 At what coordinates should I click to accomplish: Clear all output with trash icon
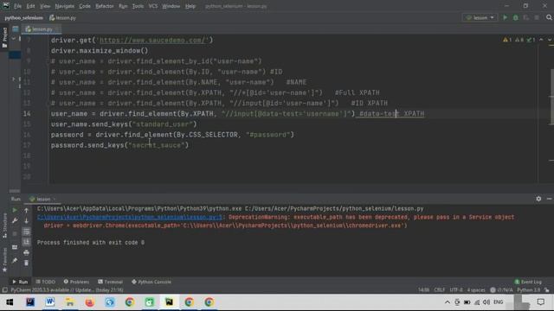[26, 263]
